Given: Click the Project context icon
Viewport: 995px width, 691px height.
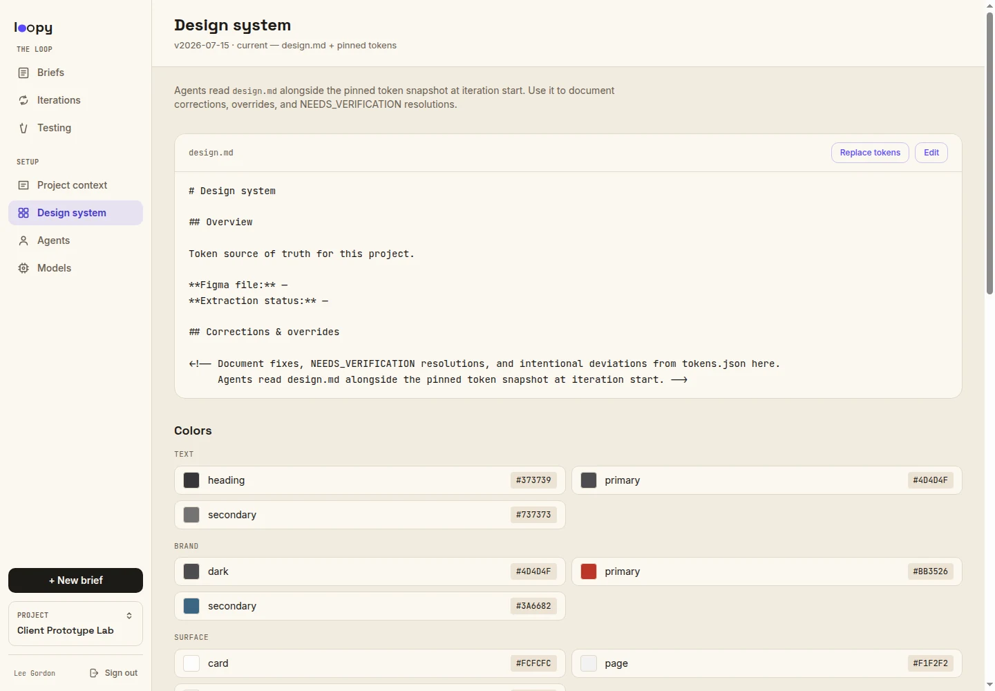Looking at the screenshot, I should [x=23, y=185].
